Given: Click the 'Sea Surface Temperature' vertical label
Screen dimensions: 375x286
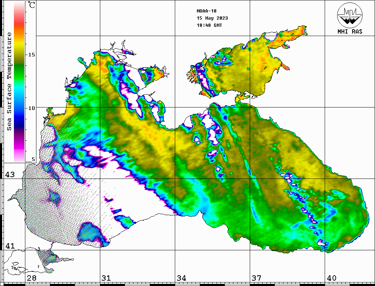Looking at the screenshot, I should coord(9,81).
